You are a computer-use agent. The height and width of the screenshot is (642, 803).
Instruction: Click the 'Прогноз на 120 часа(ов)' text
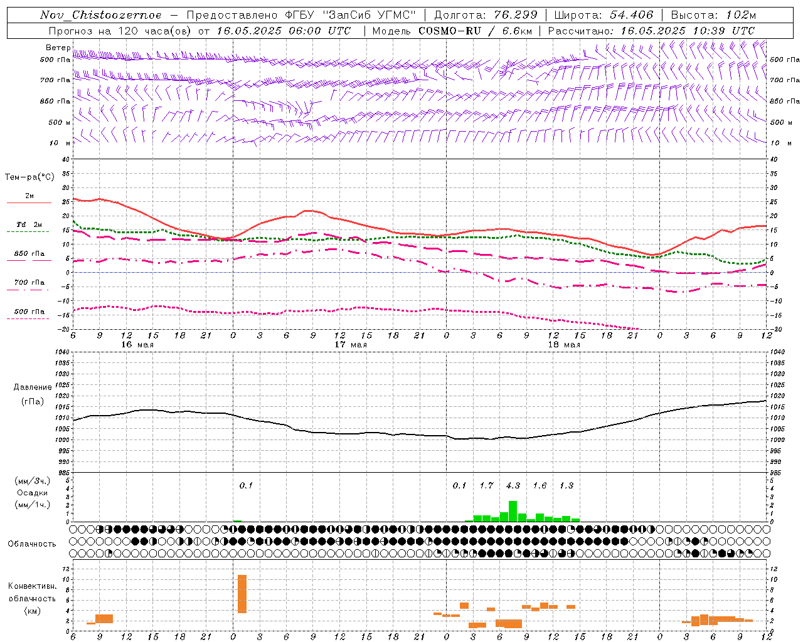121,31
